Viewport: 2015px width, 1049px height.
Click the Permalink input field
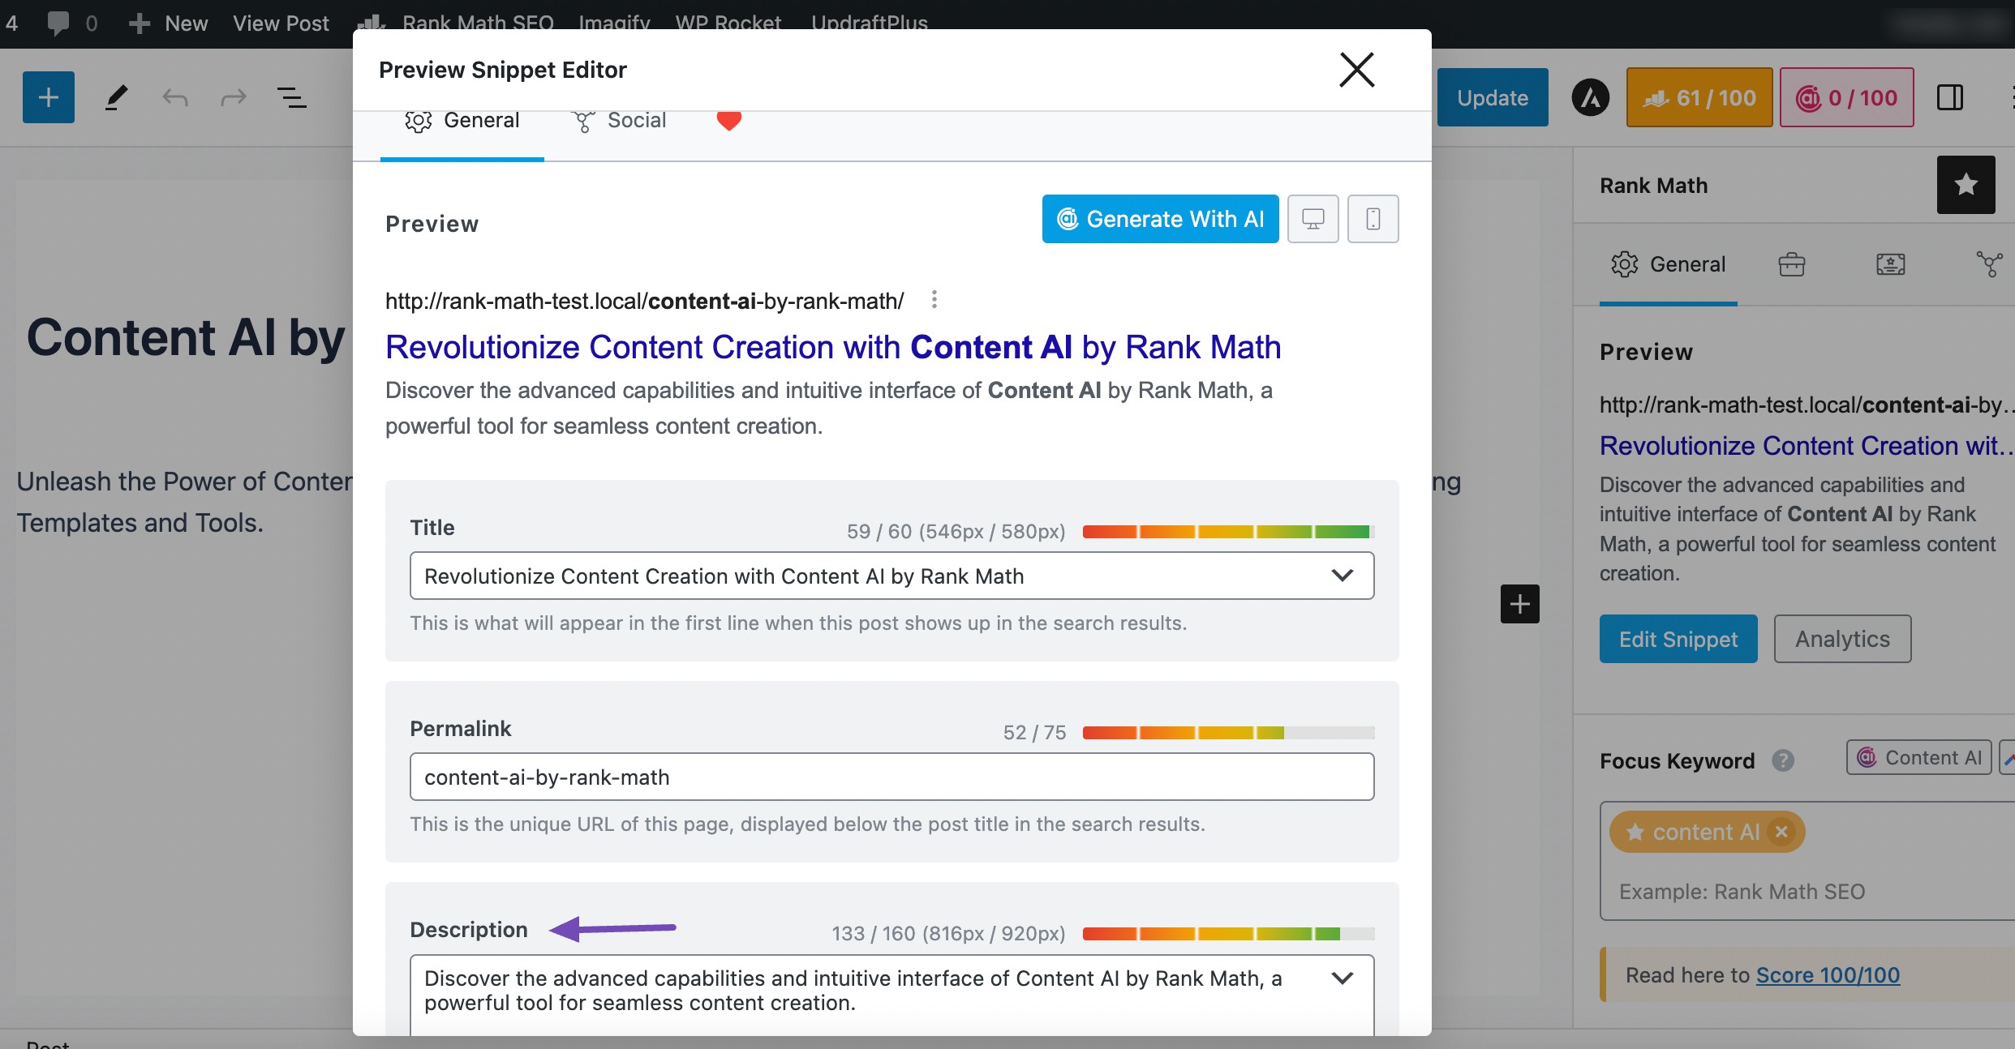891,777
